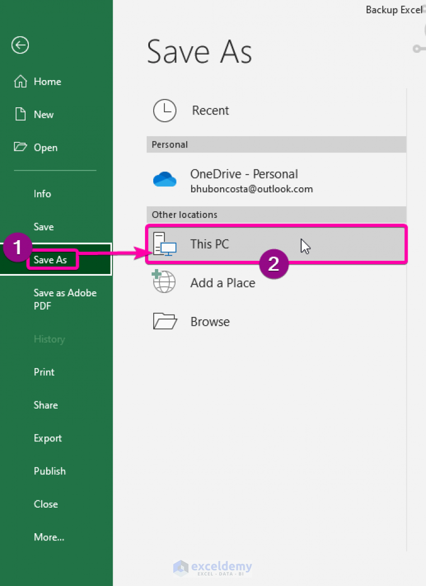This screenshot has height=586, width=426.
Task: Choose Close from the sidebar
Action: coord(46,504)
